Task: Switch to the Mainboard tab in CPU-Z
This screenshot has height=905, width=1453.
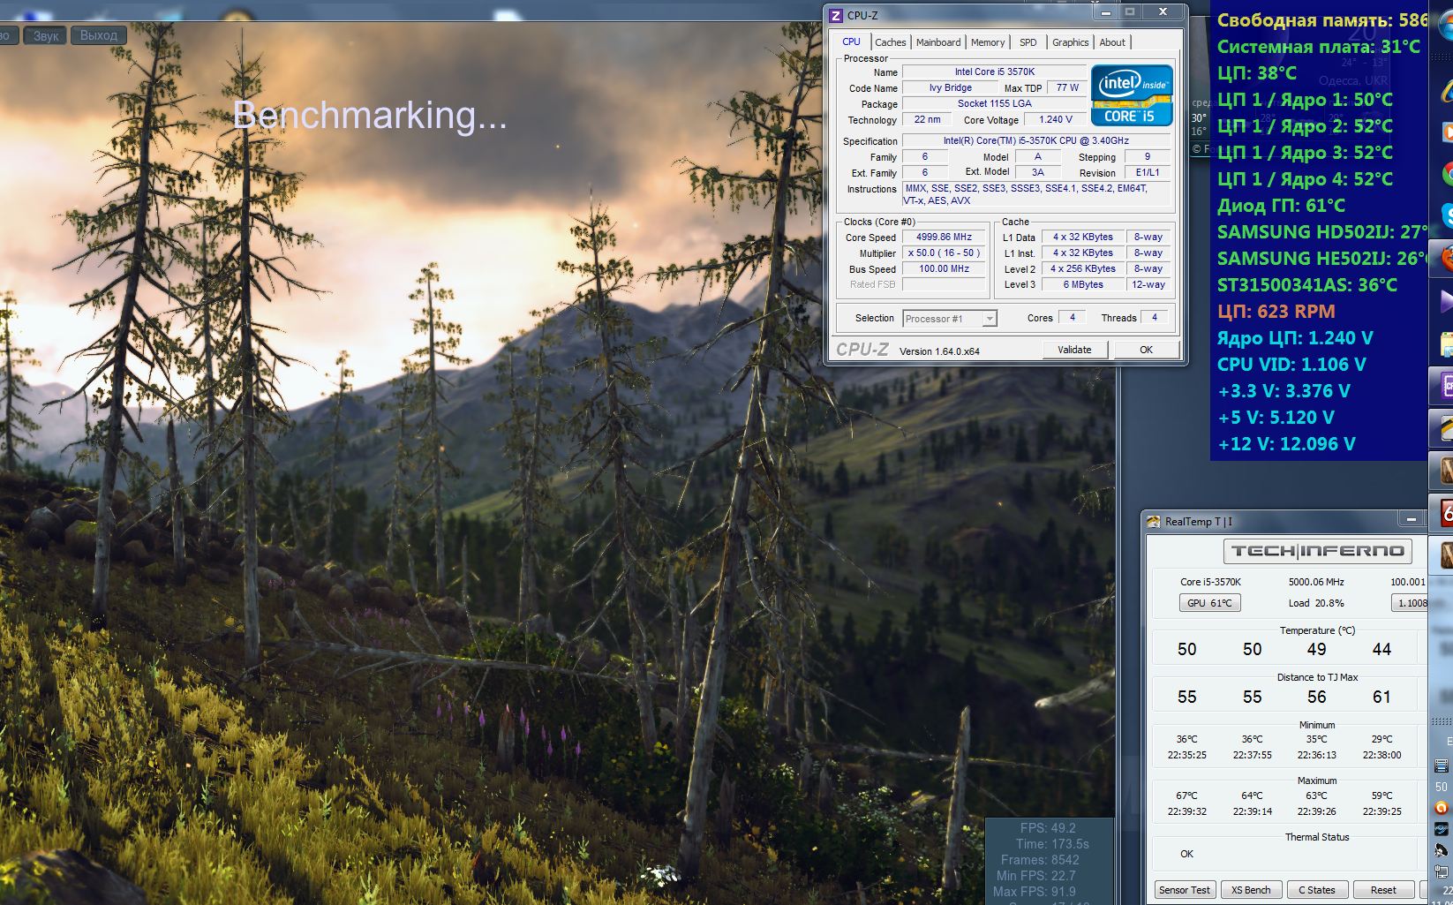Action: click(x=938, y=42)
